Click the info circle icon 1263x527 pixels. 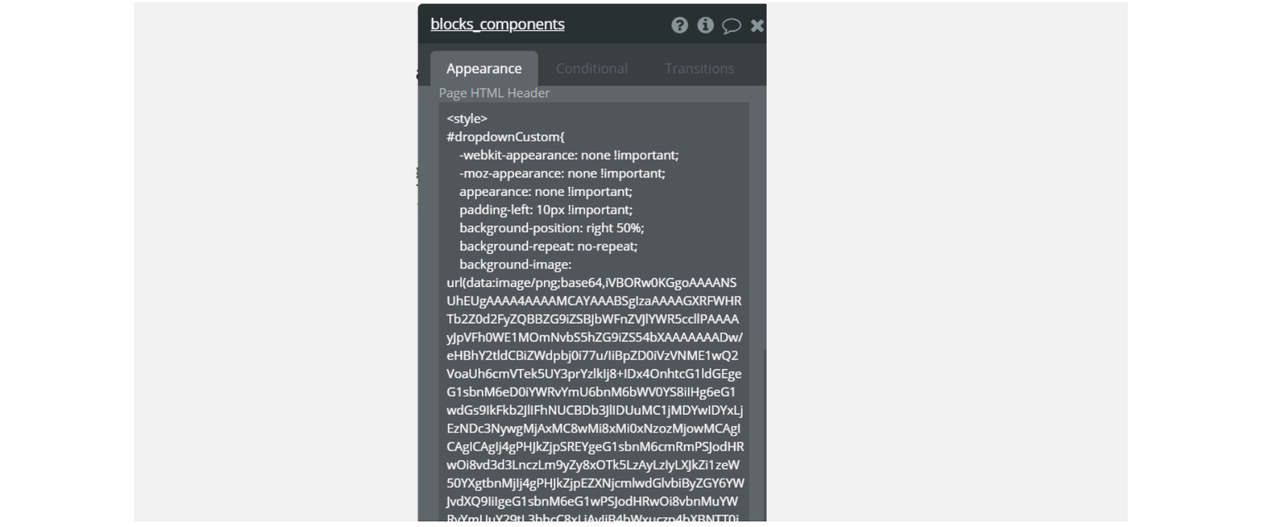coord(705,25)
